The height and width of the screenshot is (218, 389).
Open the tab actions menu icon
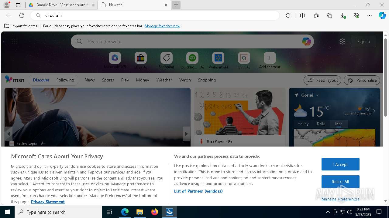click(18, 5)
